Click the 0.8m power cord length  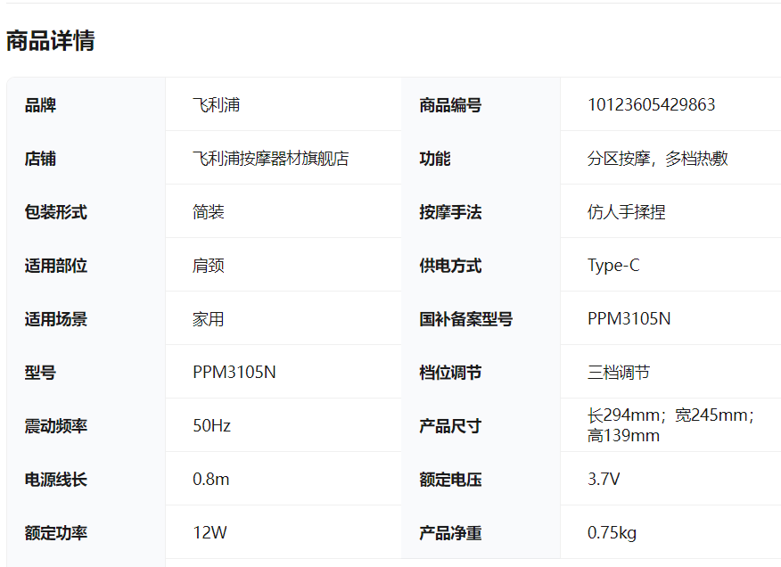[x=210, y=480]
